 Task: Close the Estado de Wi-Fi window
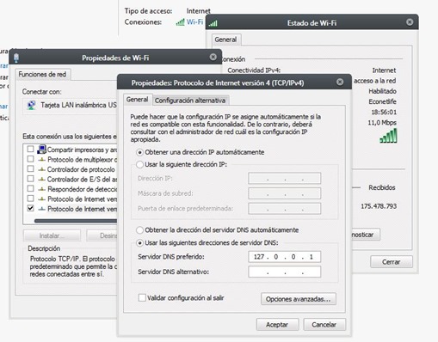[x=410, y=22]
